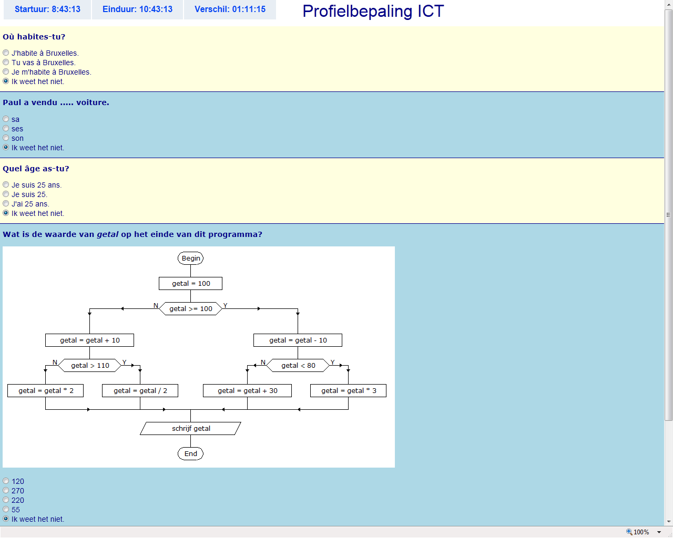Viewport: 673px width, 538px height.
Task: Pick 120 as the getal value
Action: 6,481
